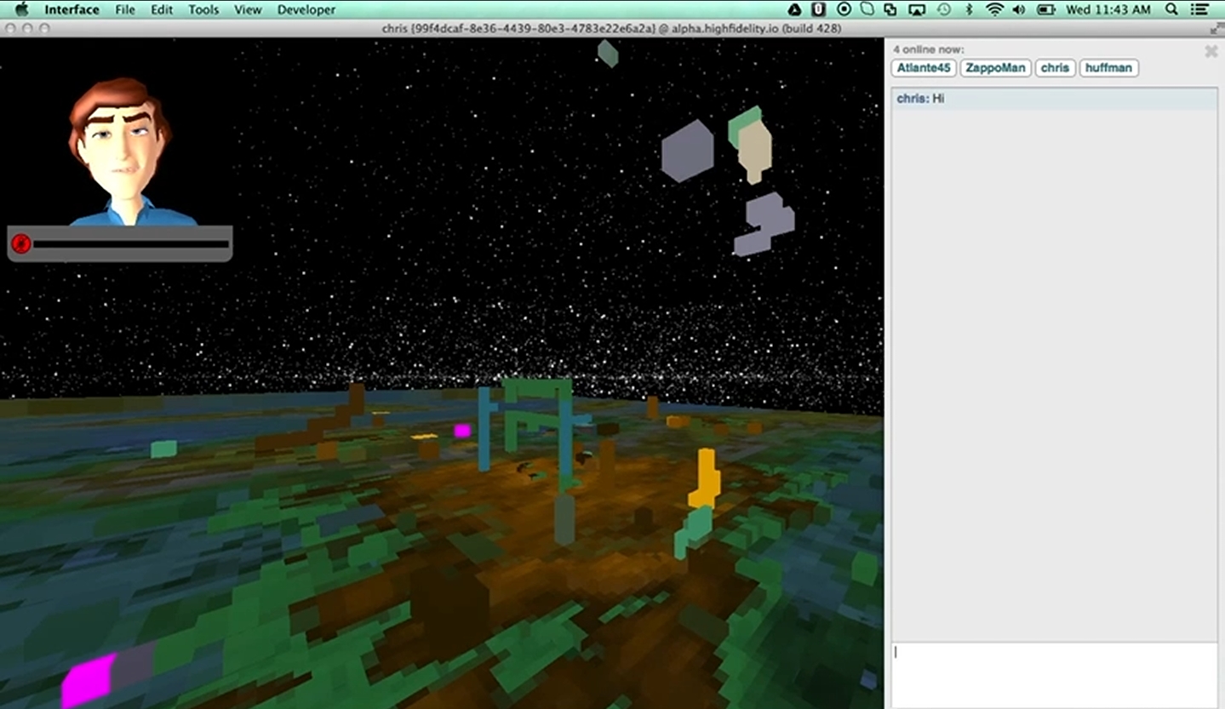Open Spotlight search magnifier icon

pyautogui.click(x=1171, y=10)
